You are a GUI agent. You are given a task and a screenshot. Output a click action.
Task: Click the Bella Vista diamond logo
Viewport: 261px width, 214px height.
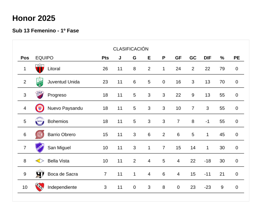tap(40, 161)
